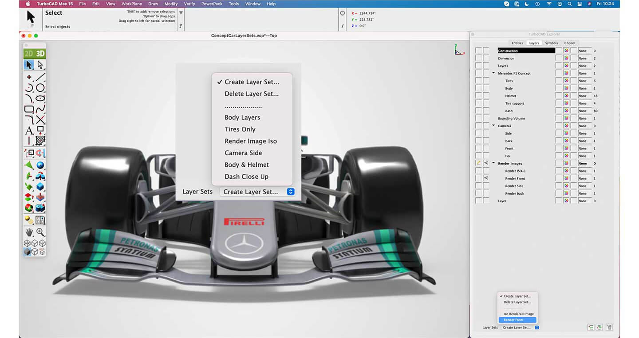Choose the shaded cube view mode icon
The width and height of the screenshot is (639, 338).
tap(27, 252)
